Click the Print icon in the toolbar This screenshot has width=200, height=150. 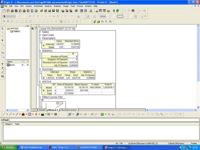[76, 11]
